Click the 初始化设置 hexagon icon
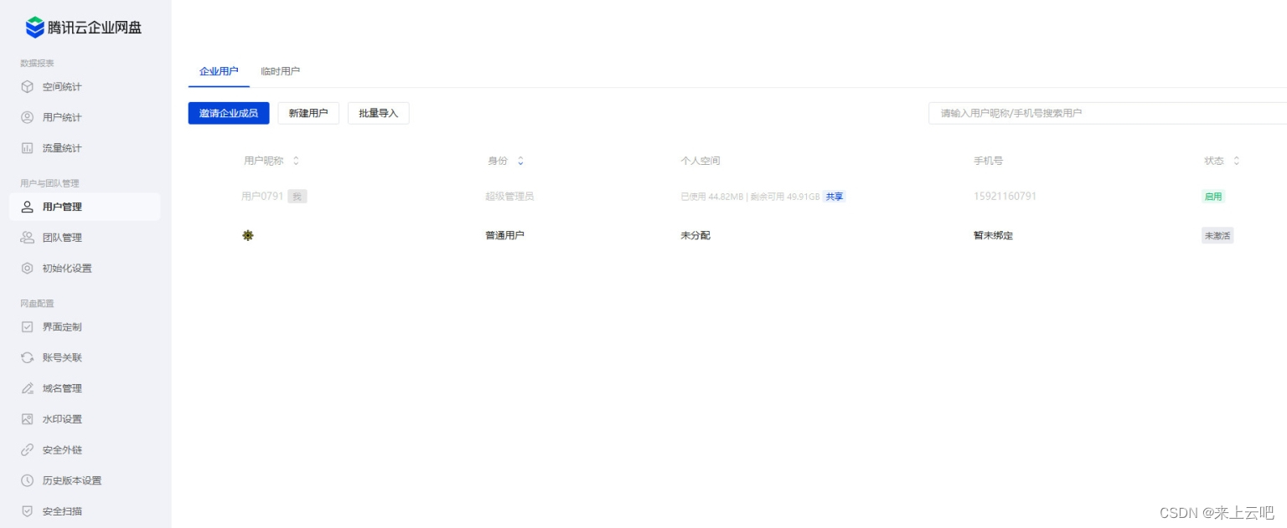Viewport: 1287px width, 528px height. point(27,269)
